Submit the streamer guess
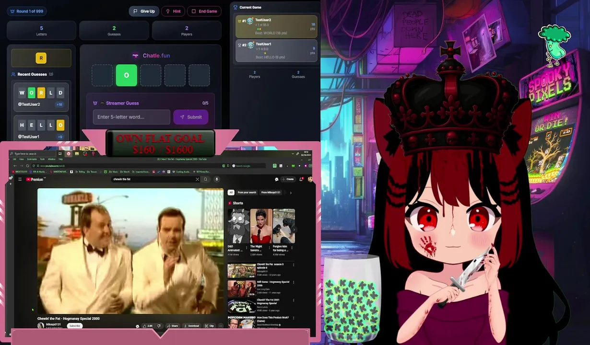Screen dimensions: 590x345 click(191, 117)
